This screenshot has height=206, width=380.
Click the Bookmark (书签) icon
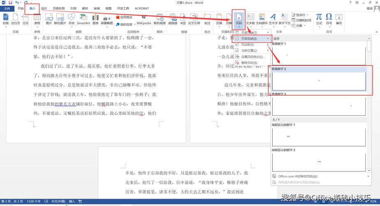click(x=183, y=19)
